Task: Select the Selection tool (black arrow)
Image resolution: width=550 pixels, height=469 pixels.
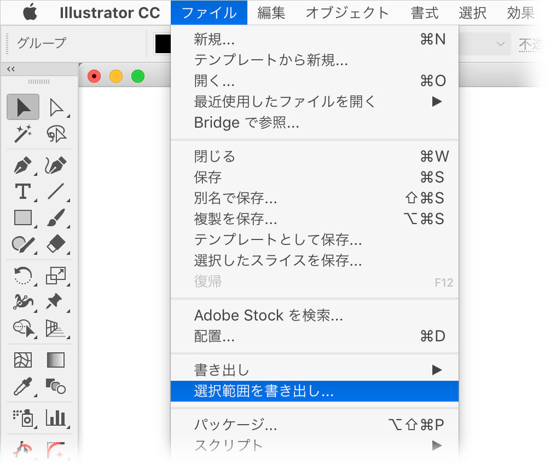Action: tap(23, 107)
